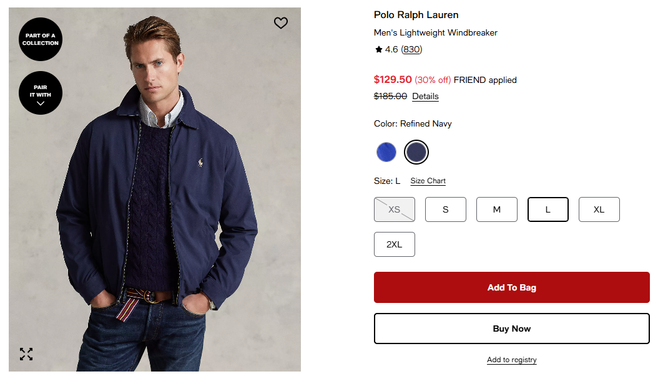Viewport: 658px width, 384px height.
Task: Open the Part of a Collection badge
Action: pyautogui.click(x=41, y=39)
